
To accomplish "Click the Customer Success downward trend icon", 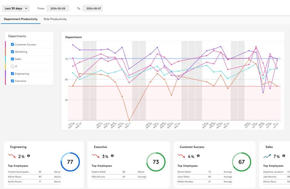I will click(181, 156).
